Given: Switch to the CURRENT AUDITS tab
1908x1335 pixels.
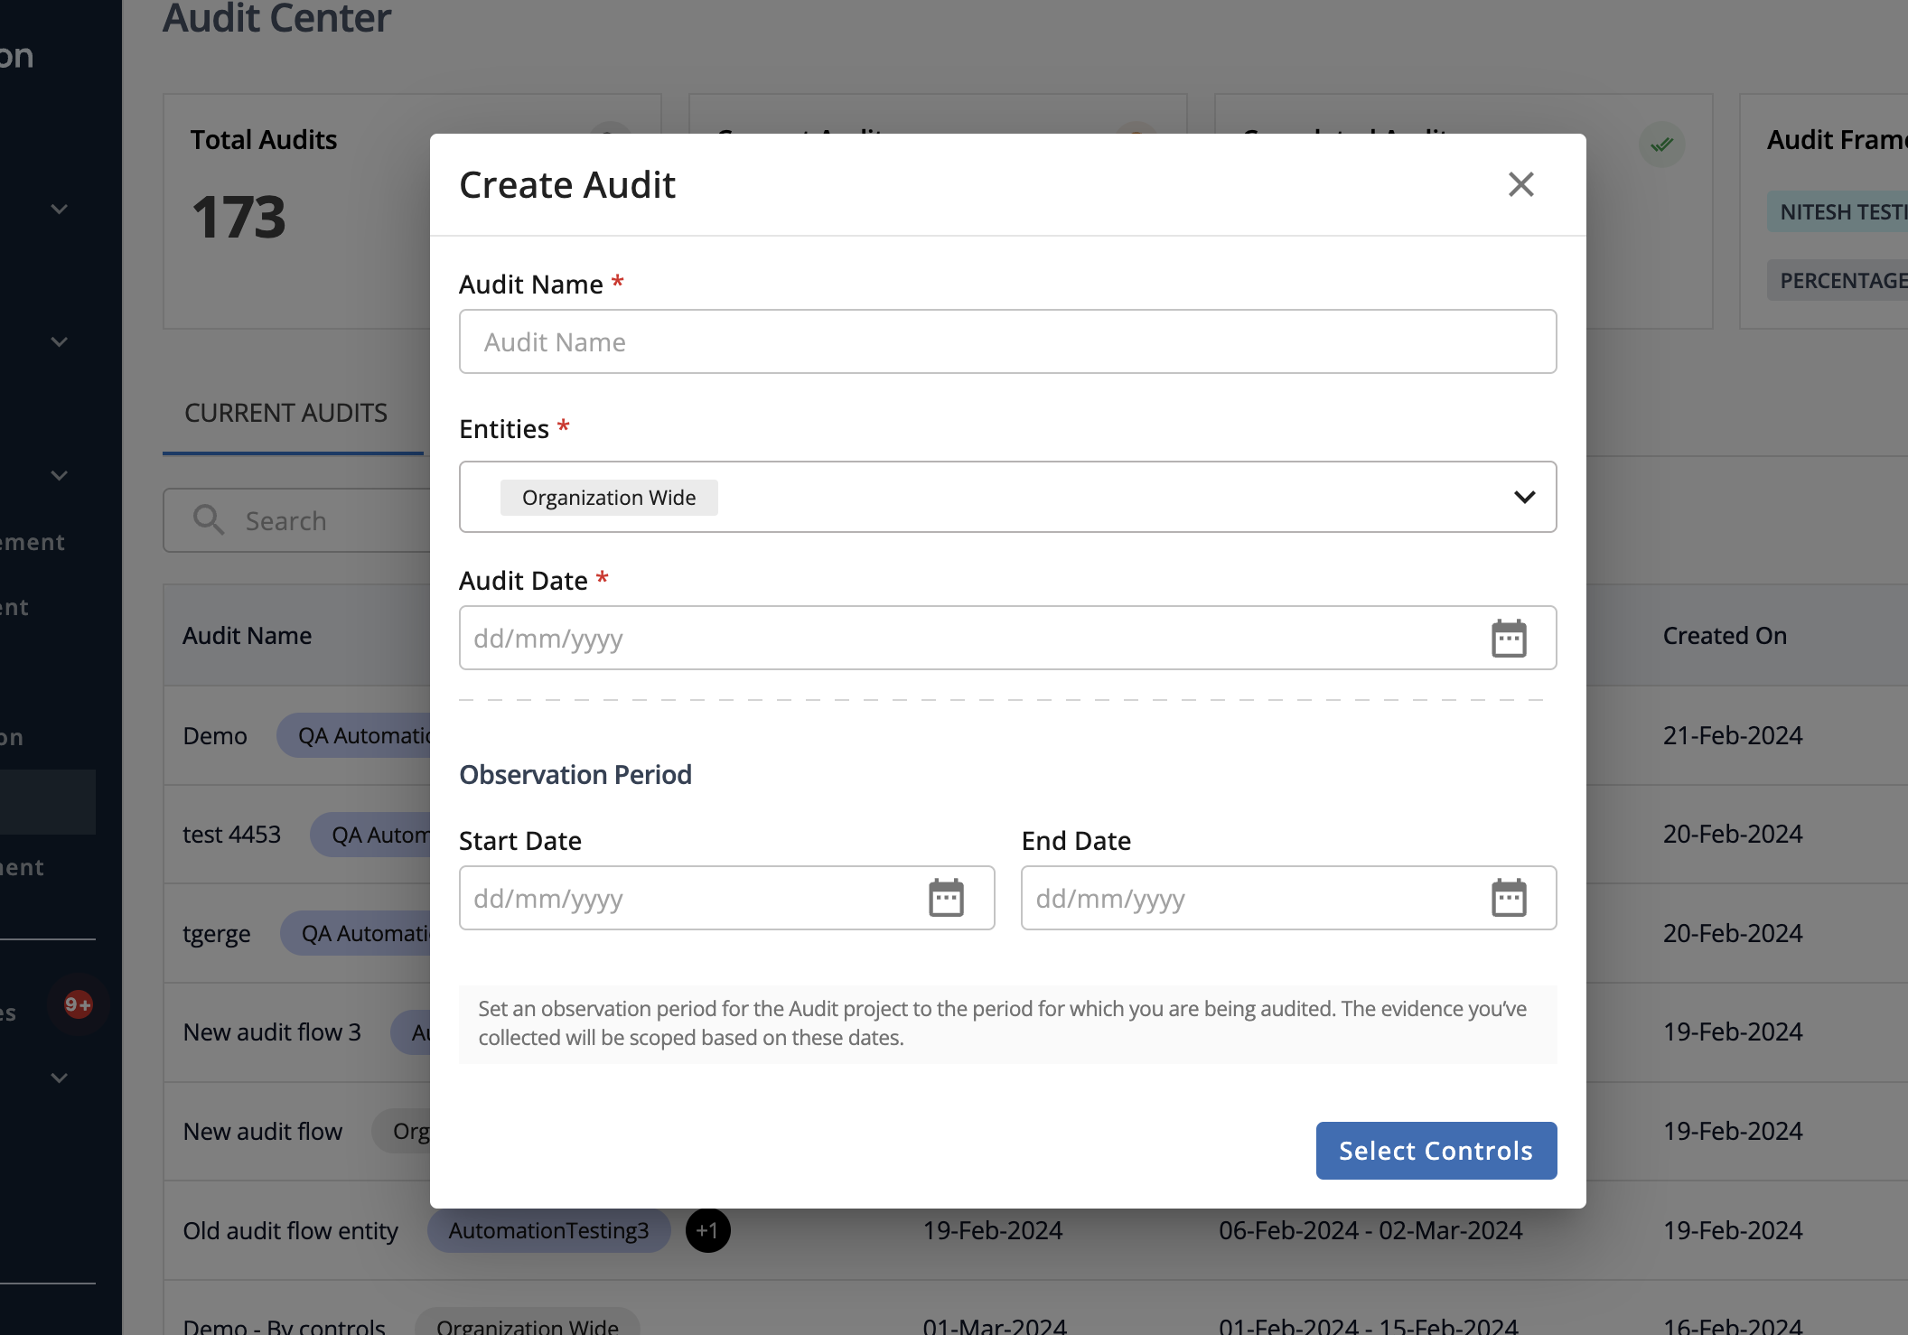Looking at the screenshot, I should pos(285,413).
